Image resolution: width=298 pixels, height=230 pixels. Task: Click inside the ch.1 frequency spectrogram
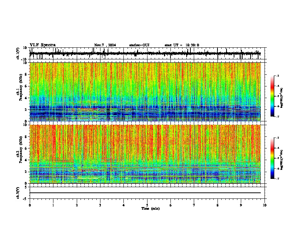(x=145, y=92)
